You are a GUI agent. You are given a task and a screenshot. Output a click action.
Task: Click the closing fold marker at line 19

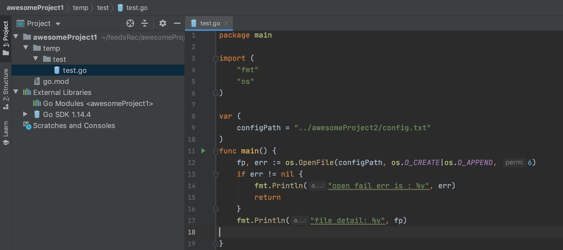pos(216,243)
